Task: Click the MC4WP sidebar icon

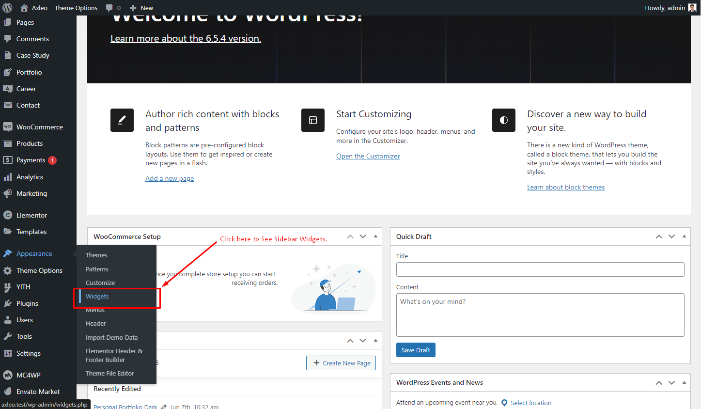Action: 8,375
